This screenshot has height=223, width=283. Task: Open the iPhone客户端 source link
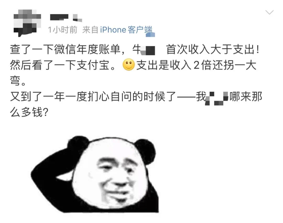(x=126, y=30)
